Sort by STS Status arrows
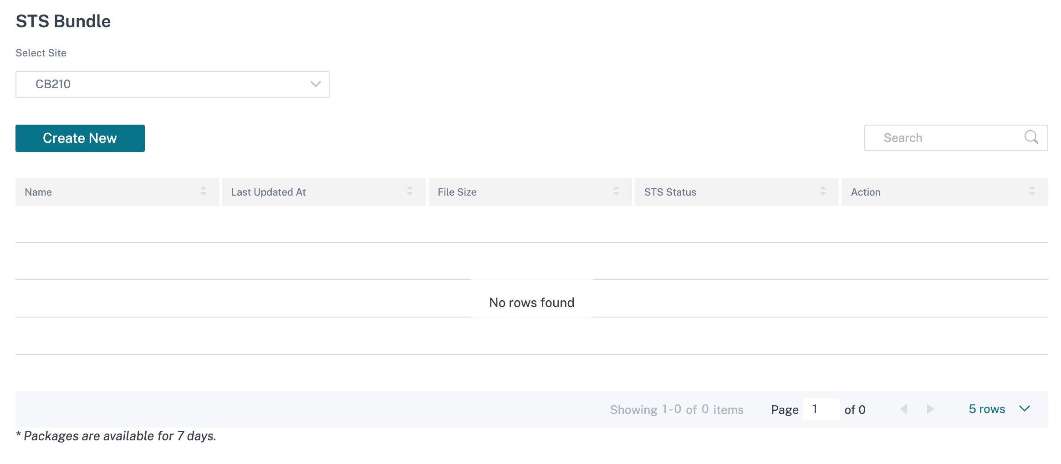The image size is (1061, 464). (x=823, y=192)
